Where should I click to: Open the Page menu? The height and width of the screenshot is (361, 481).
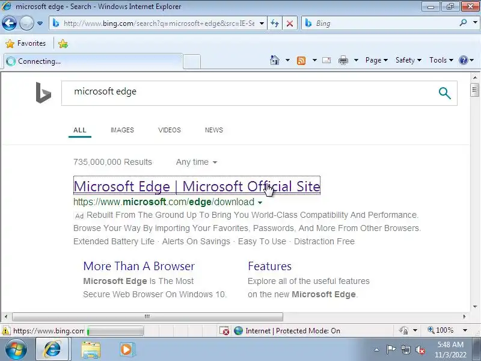pyautogui.click(x=376, y=60)
